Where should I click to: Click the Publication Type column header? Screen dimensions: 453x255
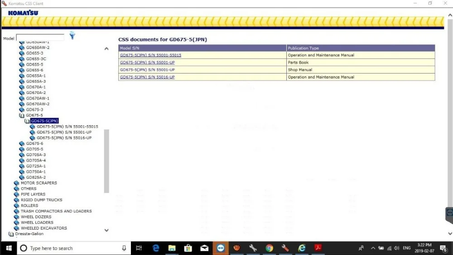(361, 48)
